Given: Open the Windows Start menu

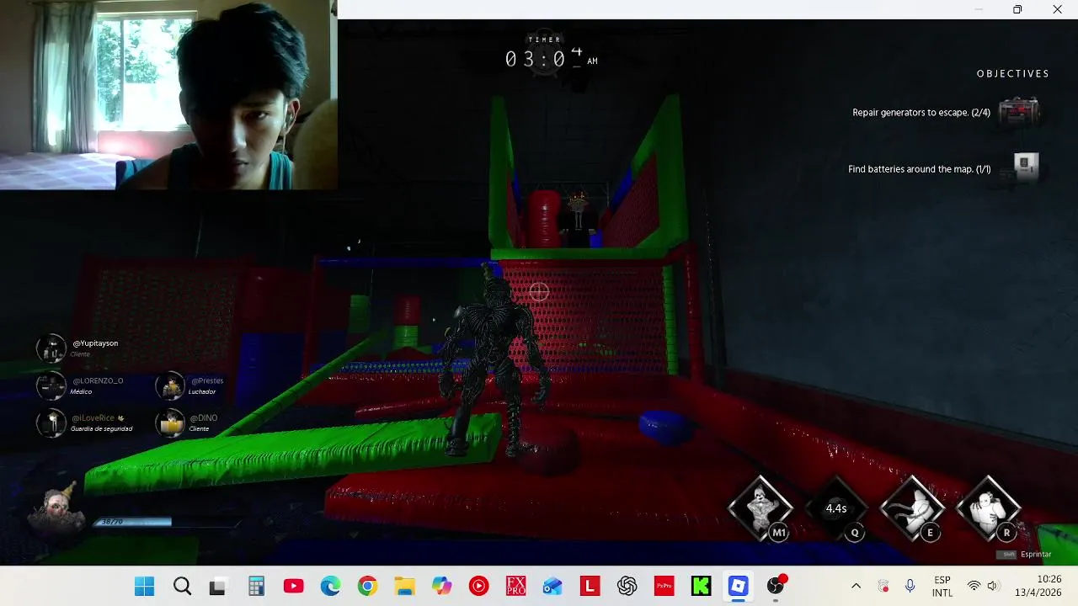Looking at the screenshot, I should pyautogui.click(x=145, y=586).
